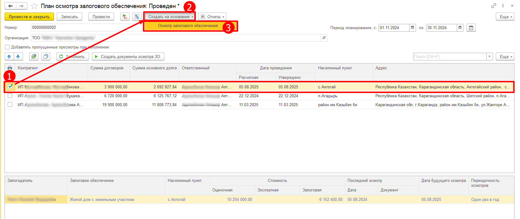This screenshot has width=520, height=219.
Task: Select the Один раз в год periodicity cell
Action: (x=491, y=199)
